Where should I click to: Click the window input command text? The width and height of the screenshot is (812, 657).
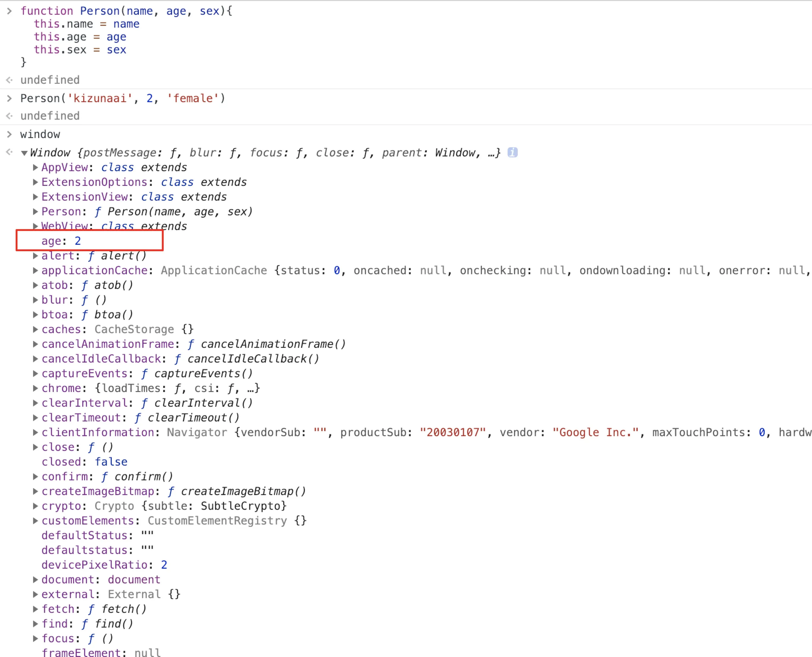click(x=40, y=134)
